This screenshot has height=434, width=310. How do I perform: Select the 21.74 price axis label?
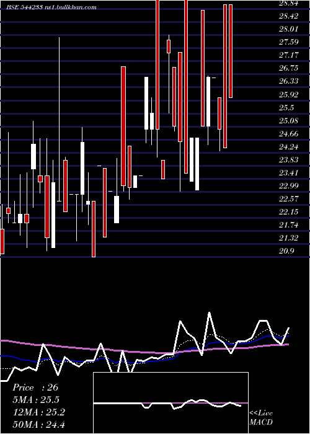289,224
